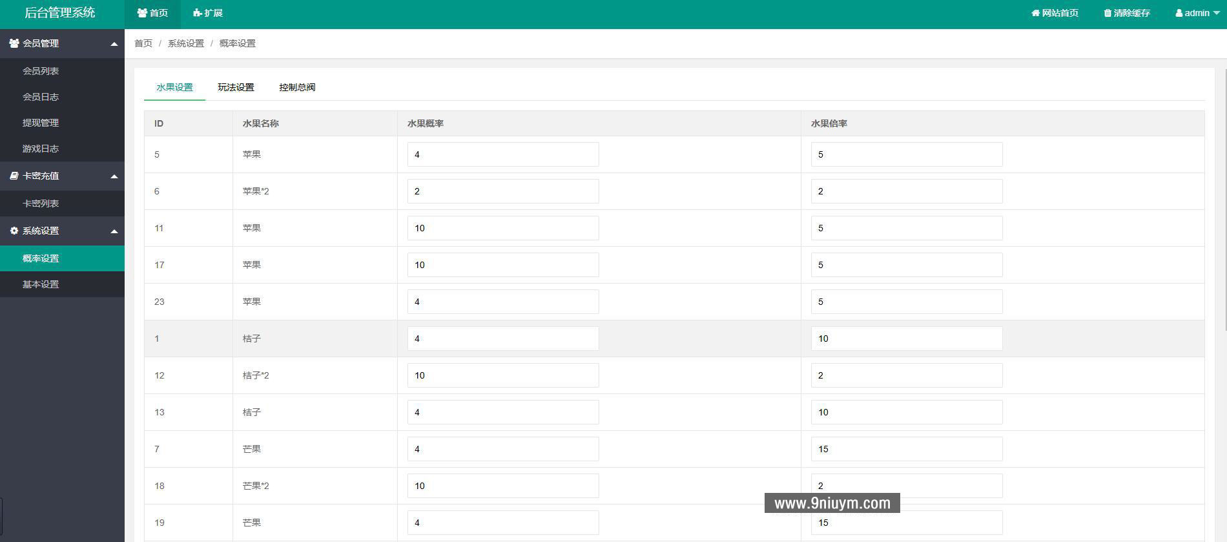The width and height of the screenshot is (1227, 542).
Task: Collapse the 卡密充值 section arrow
Action: (114, 176)
